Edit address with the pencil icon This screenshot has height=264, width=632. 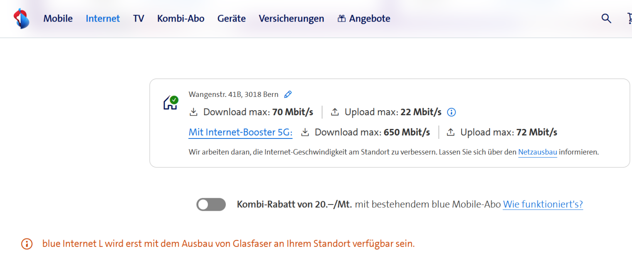point(288,94)
